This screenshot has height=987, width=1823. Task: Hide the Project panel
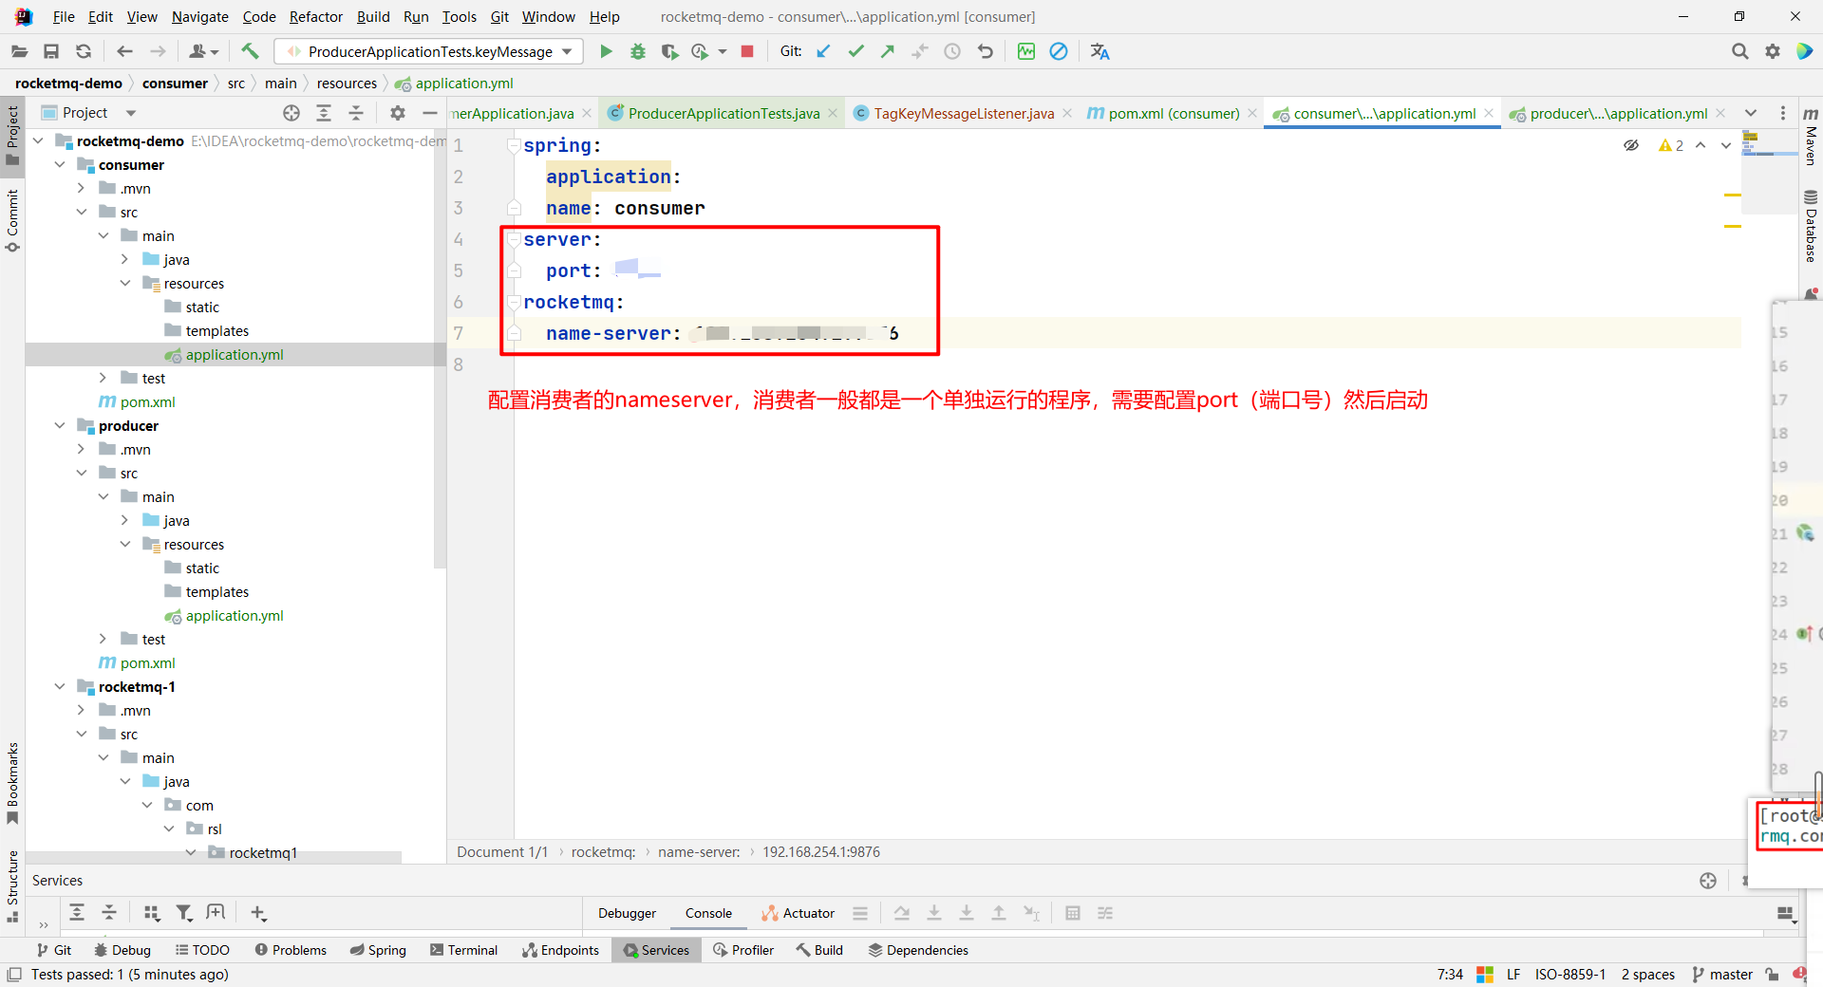pos(429,113)
